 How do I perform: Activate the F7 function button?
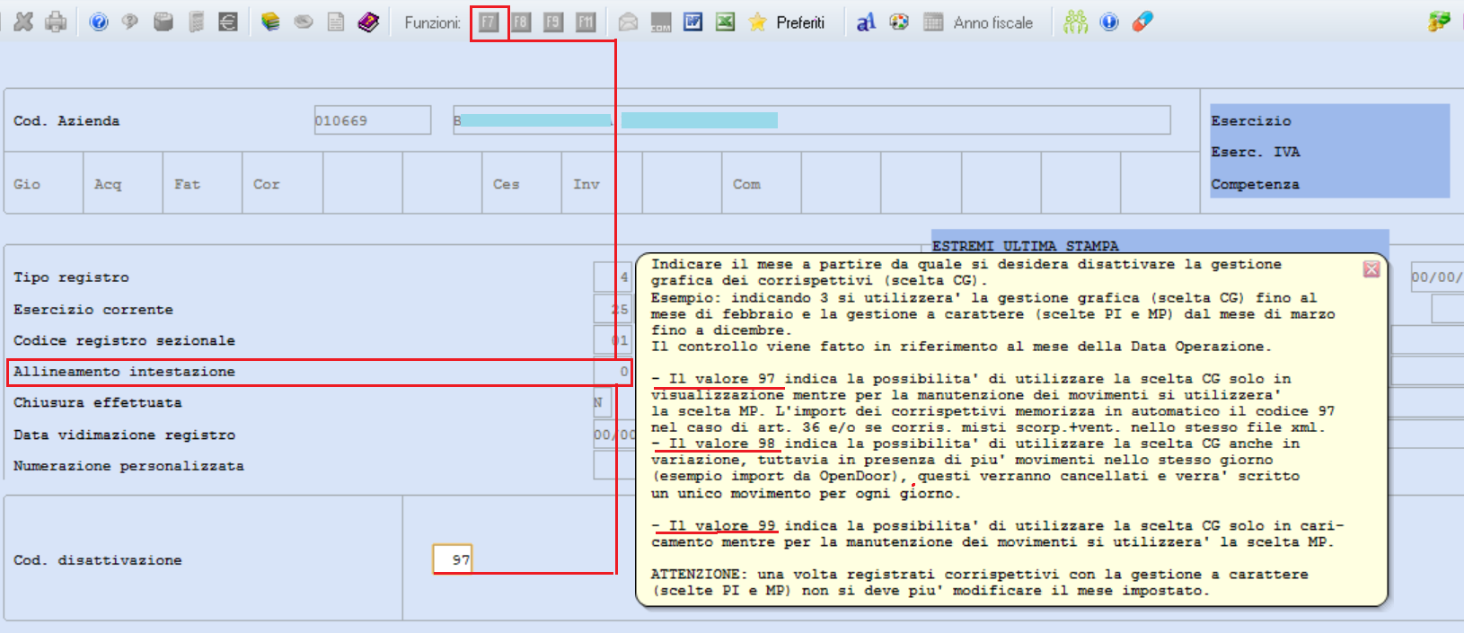click(489, 22)
